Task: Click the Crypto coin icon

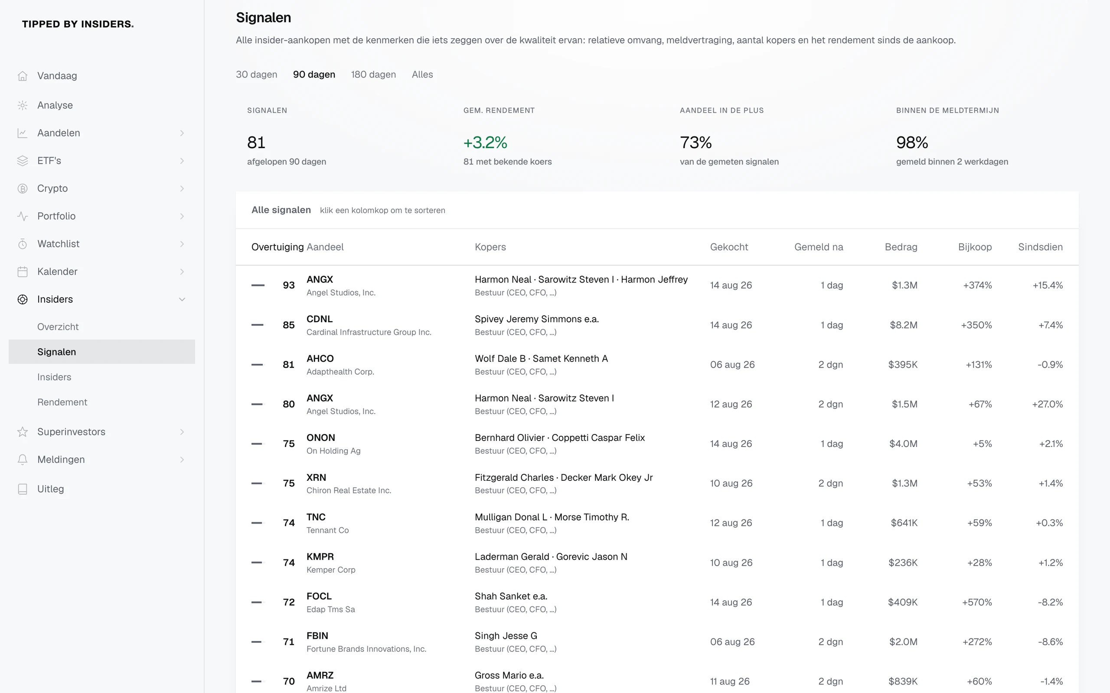Action: coord(23,188)
